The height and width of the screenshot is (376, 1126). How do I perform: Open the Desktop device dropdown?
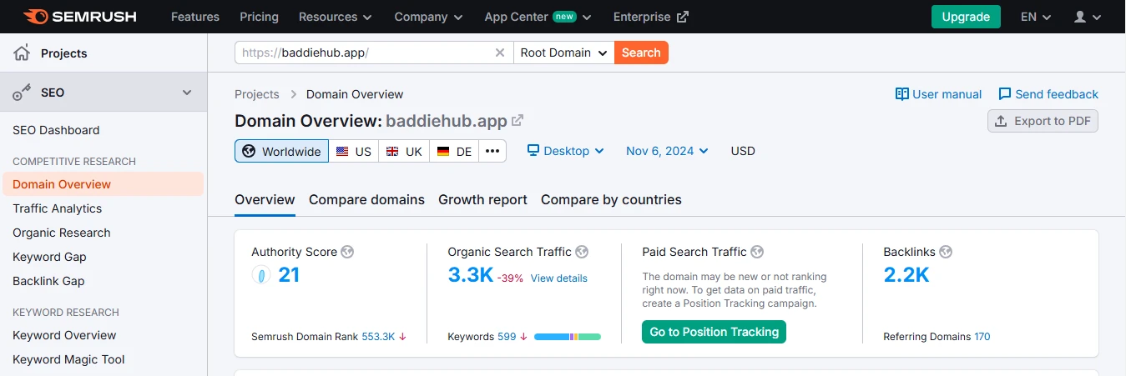[x=565, y=151]
